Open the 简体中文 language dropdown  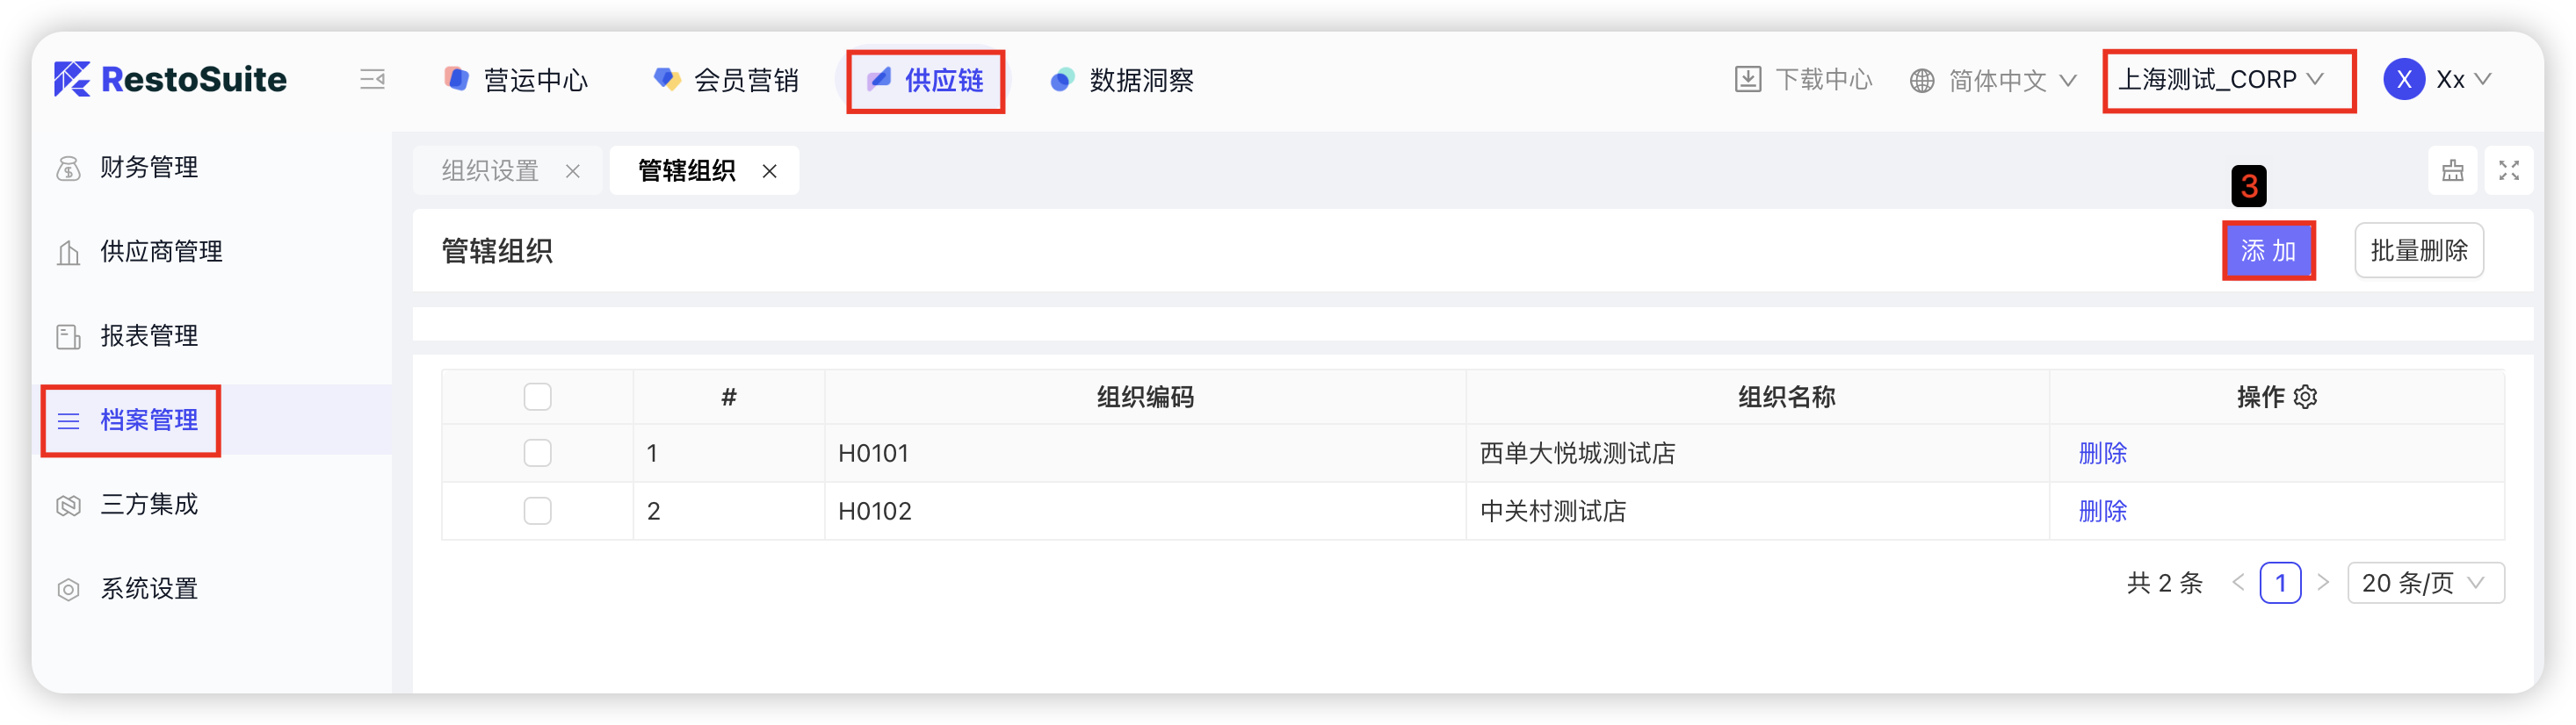point(1993,80)
